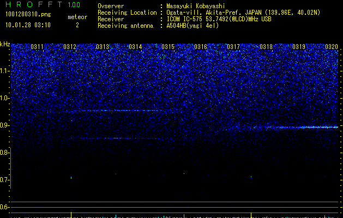
Task: Click A504HB(yagi 4el) antenna text
Action: (x=192, y=26)
